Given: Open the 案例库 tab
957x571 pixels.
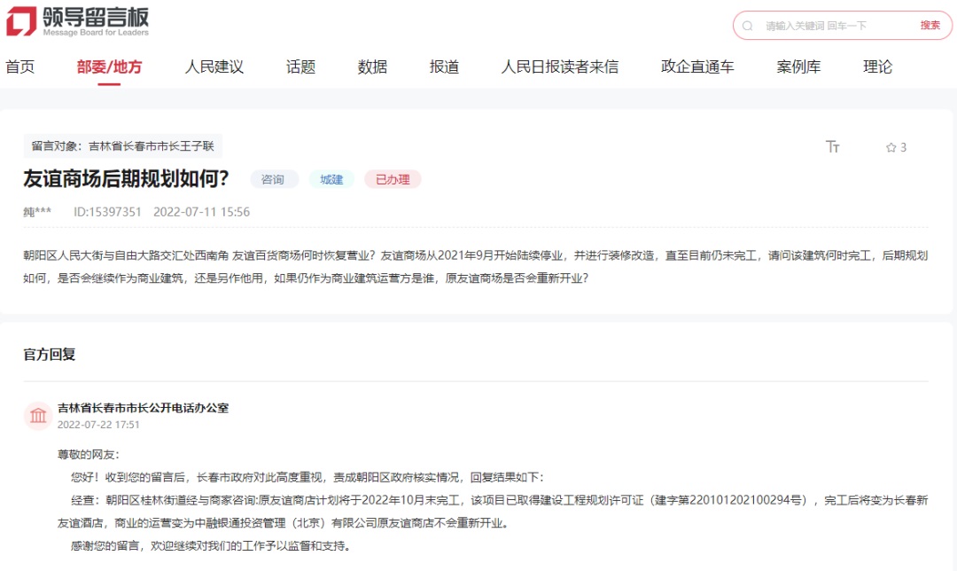Looking at the screenshot, I should click(x=798, y=67).
